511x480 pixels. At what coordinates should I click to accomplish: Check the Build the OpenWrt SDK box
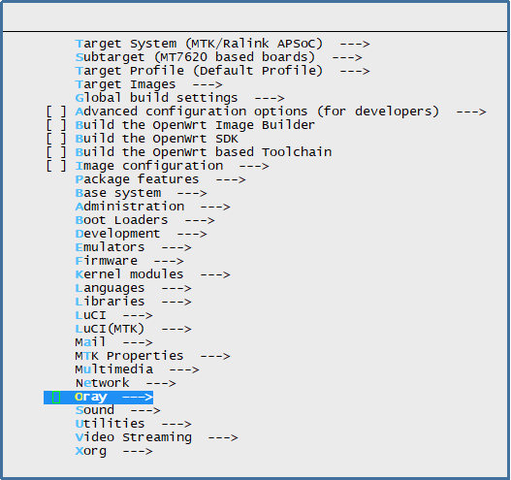tap(56, 139)
